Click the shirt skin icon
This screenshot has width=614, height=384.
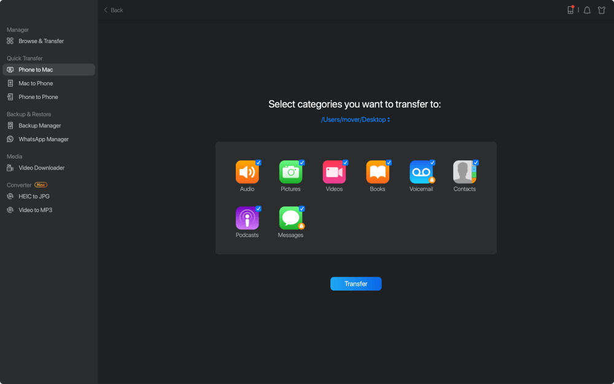(602, 10)
